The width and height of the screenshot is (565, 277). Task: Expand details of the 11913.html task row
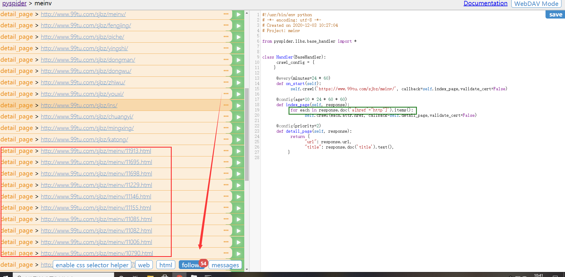[226, 151]
